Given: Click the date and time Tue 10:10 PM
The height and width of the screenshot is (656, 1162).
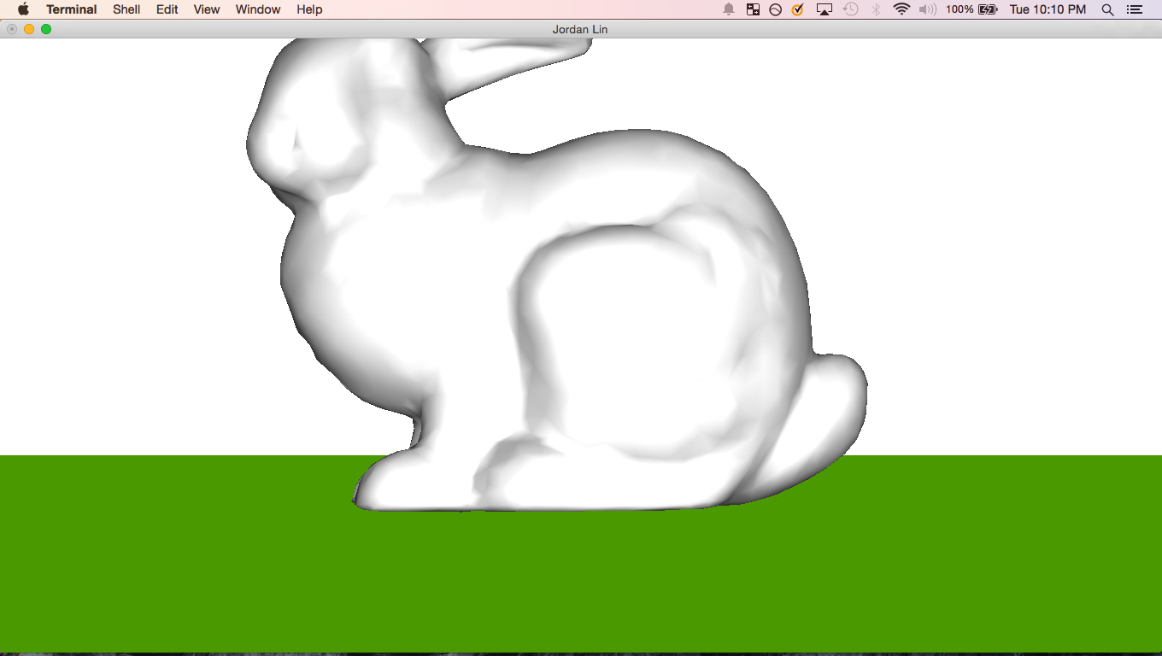Looking at the screenshot, I should [1048, 9].
